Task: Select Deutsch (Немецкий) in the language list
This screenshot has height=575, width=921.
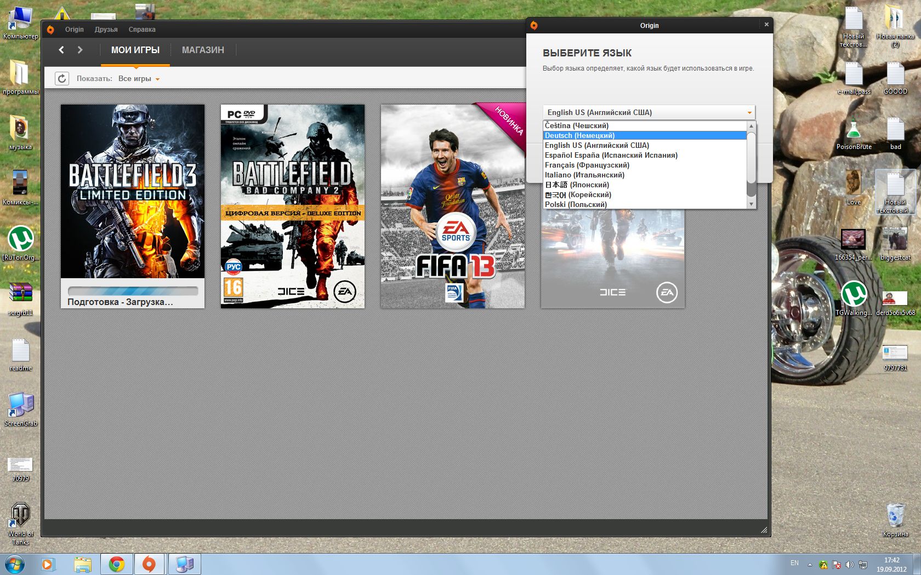Action: pyautogui.click(x=645, y=135)
